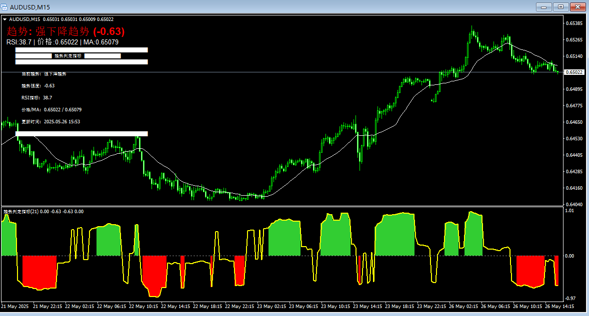This screenshot has width=589, height=316.
Task: Click the '22 May 22:15' time axis label
Action: [x=239, y=306]
